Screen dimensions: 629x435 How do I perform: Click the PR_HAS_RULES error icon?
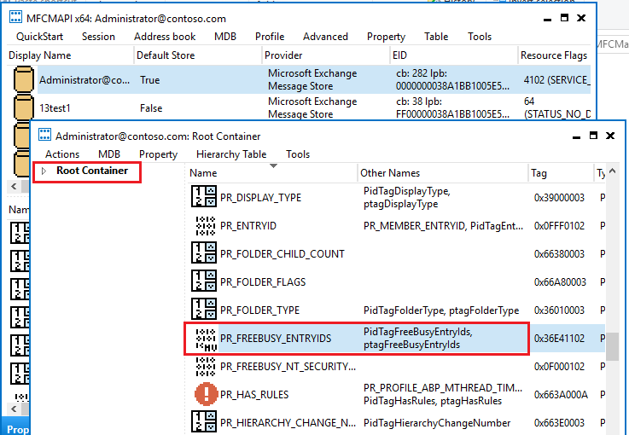(x=206, y=394)
